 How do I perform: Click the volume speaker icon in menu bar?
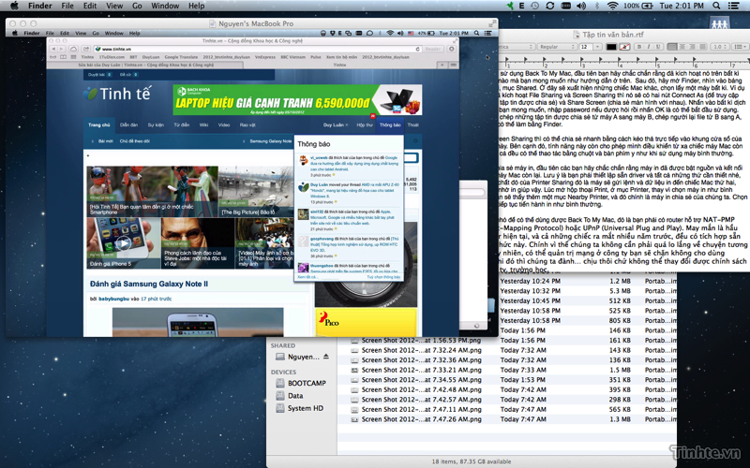(x=581, y=6)
